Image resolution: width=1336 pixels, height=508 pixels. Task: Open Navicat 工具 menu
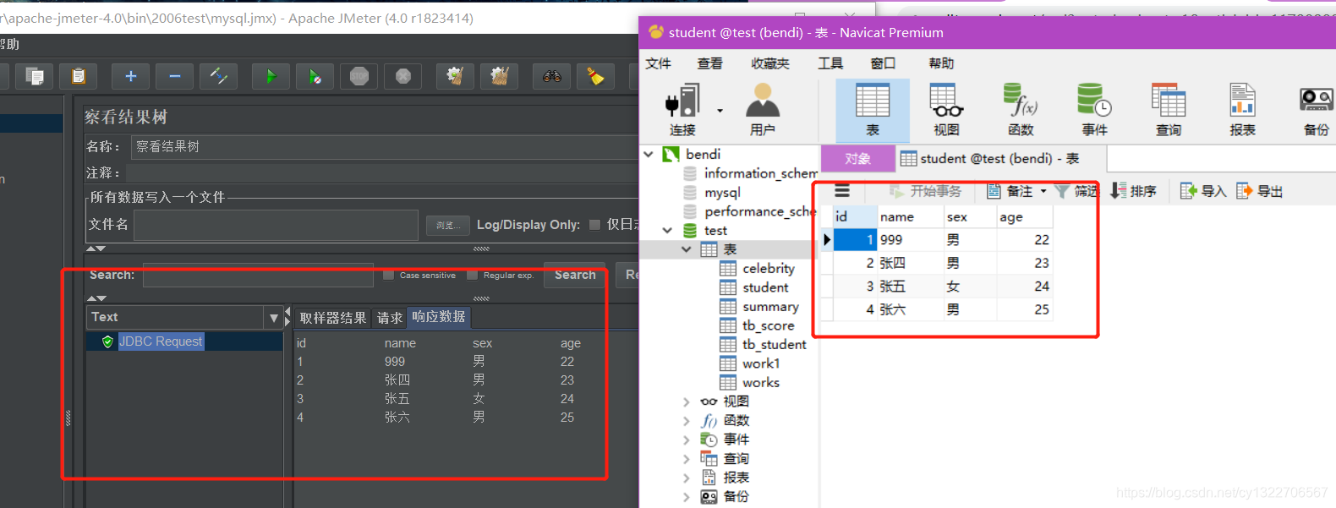click(x=830, y=63)
